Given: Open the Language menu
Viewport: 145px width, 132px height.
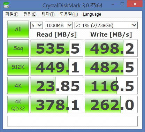Looking at the screenshot, I should tap(92, 14).
